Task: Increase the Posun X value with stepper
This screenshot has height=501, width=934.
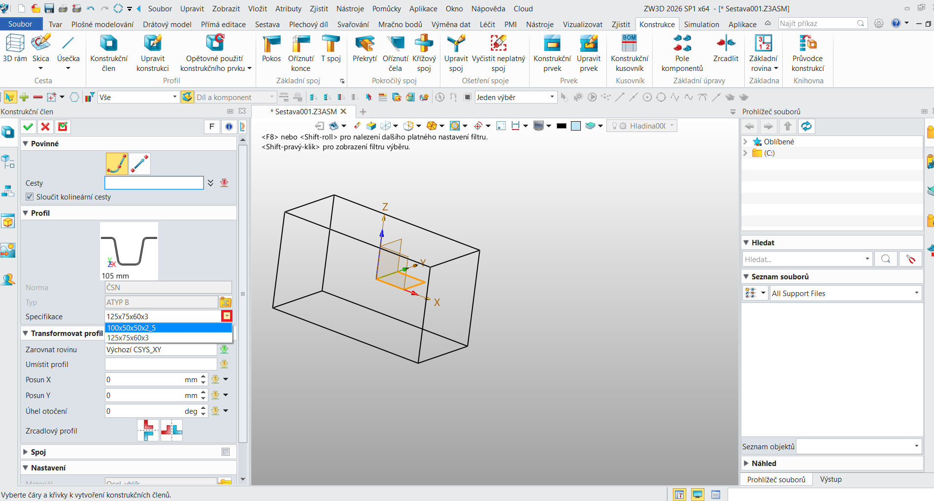Action: click(203, 376)
